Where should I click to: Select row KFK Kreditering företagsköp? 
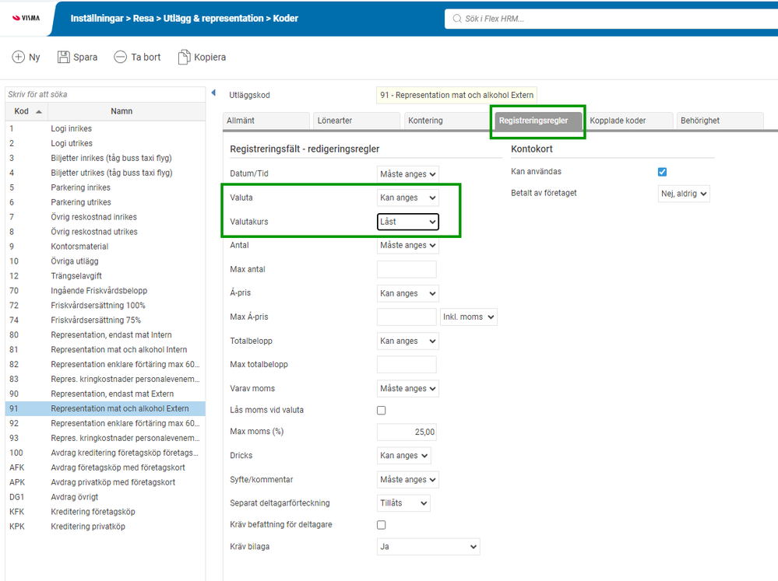[x=105, y=512]
